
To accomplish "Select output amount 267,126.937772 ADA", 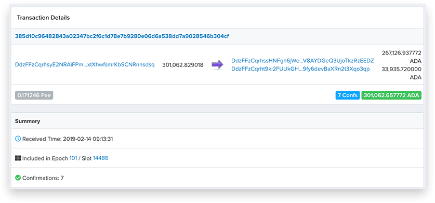I will tap(401, 57).
